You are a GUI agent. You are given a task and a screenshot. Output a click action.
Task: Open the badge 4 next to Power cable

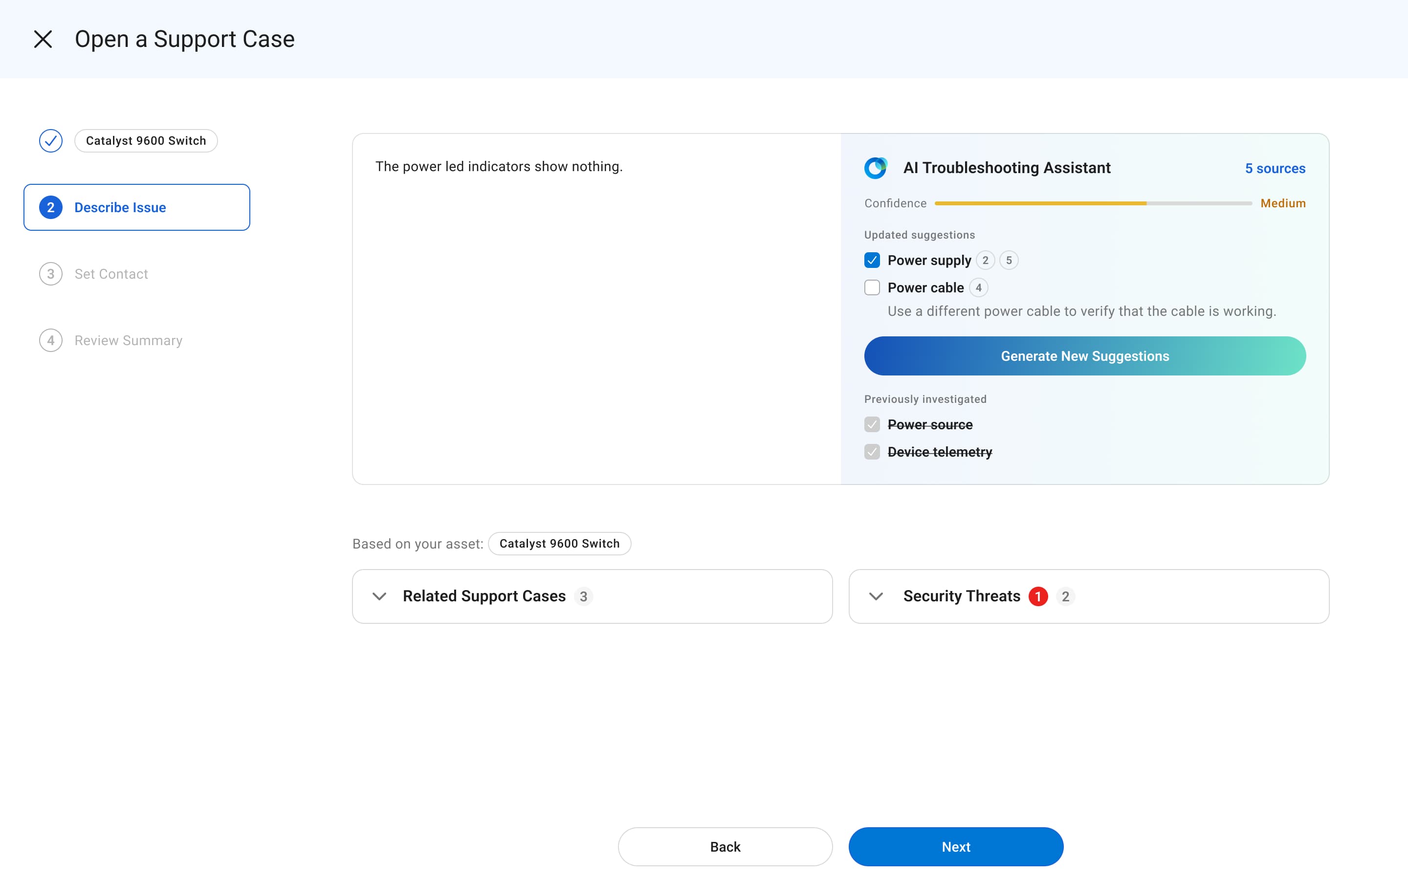pos(979,287)
